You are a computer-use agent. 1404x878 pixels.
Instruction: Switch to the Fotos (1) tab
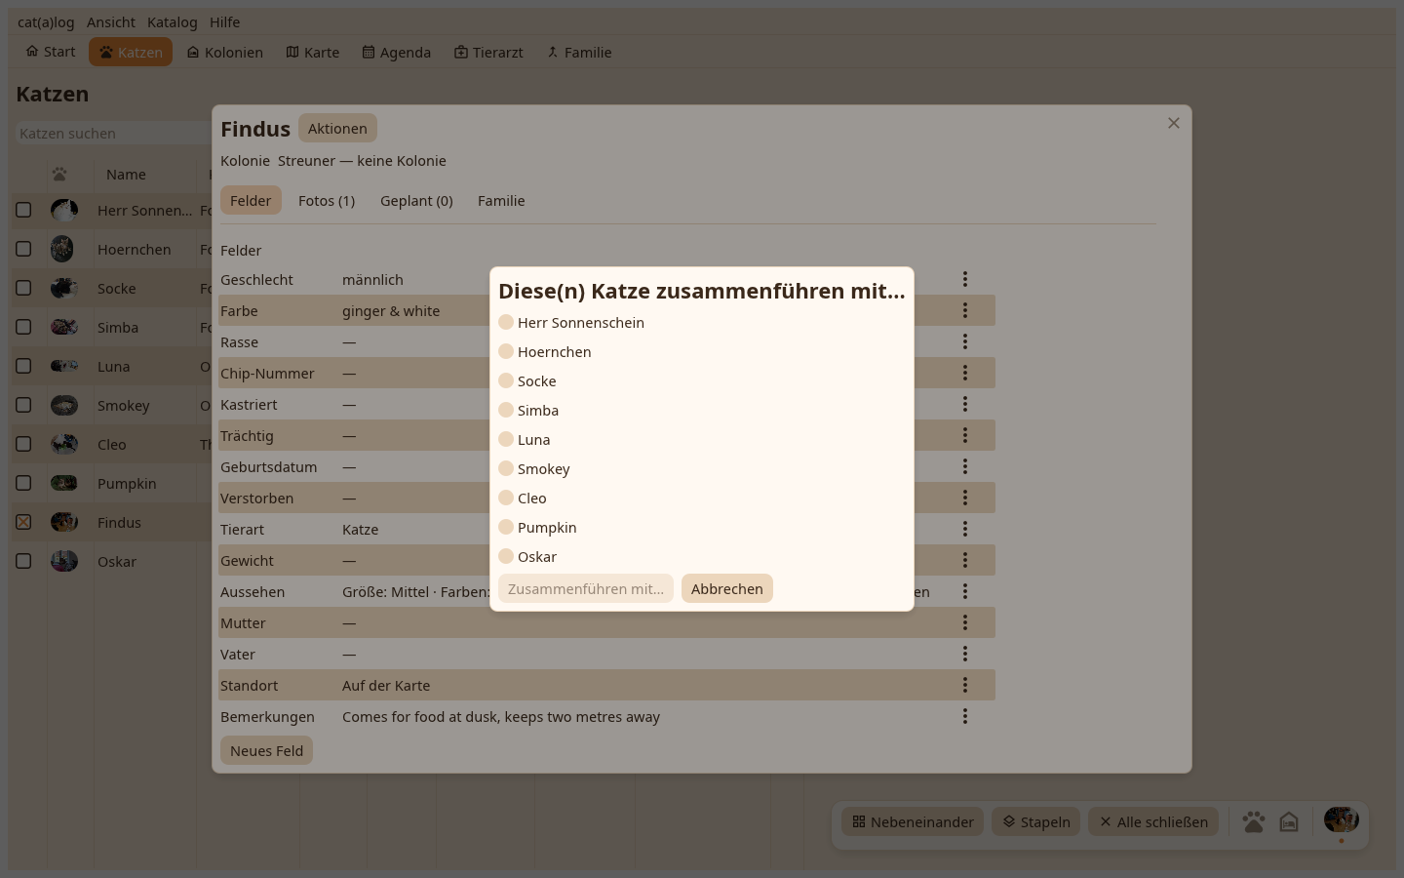point(327,200)
